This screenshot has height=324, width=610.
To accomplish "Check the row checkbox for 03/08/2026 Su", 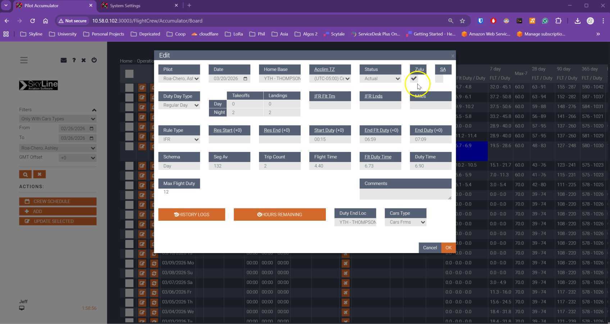I will tap(129, 273).
